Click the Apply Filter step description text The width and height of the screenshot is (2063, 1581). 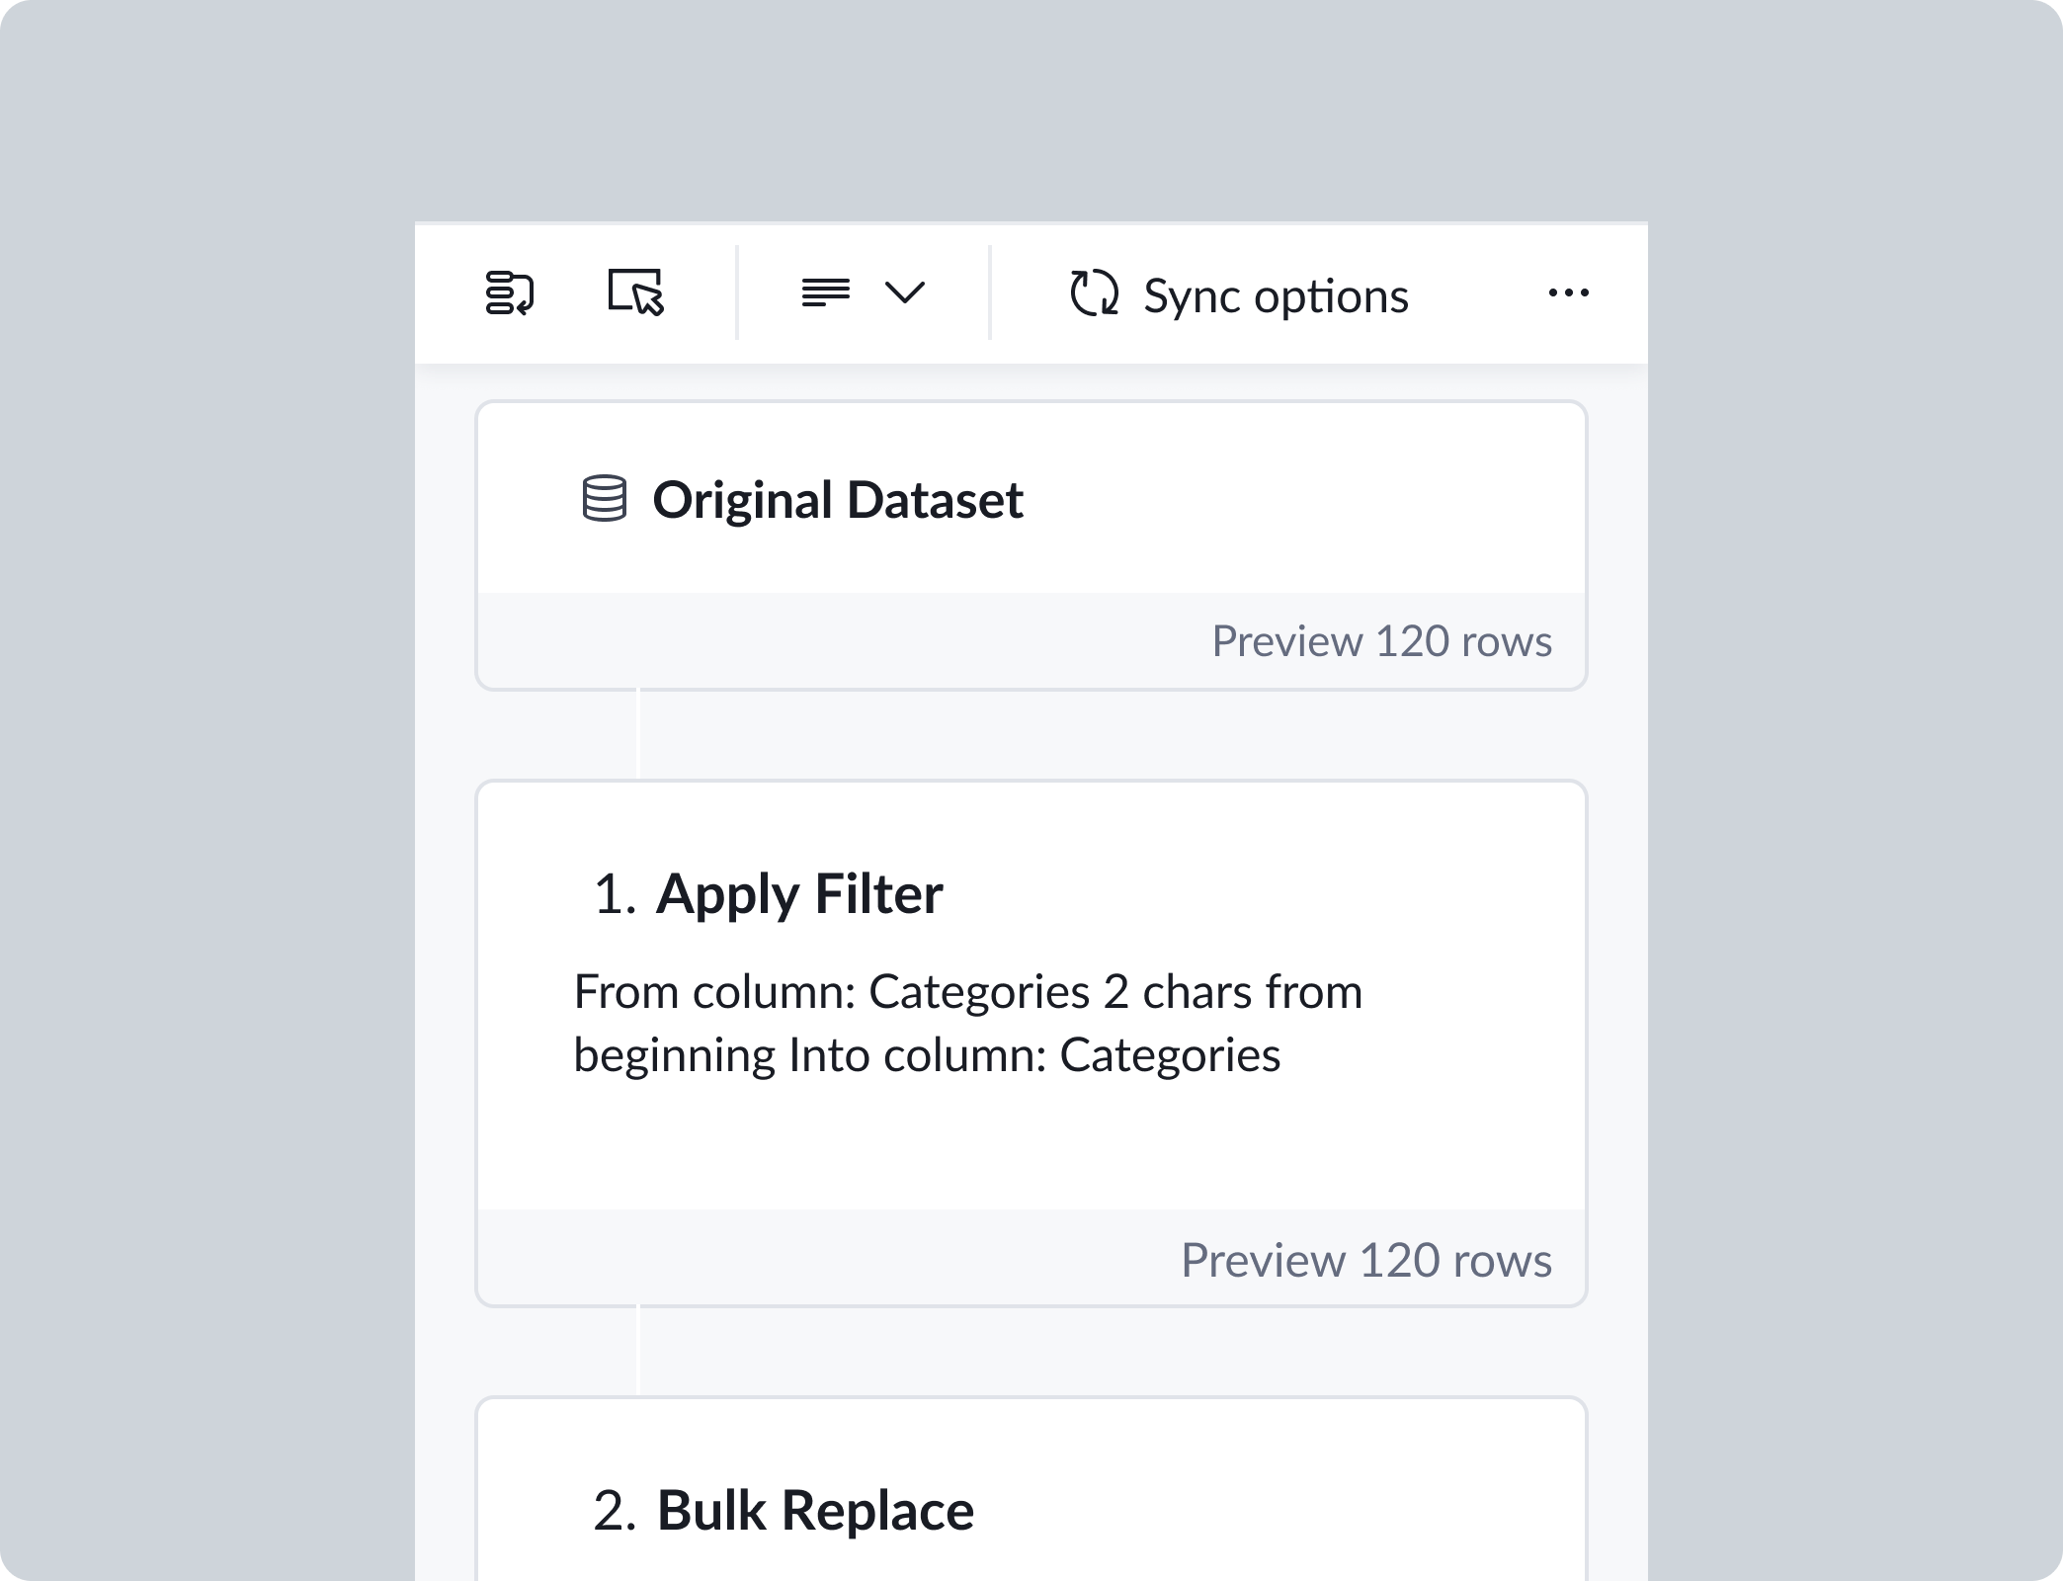coord(966,1023)
